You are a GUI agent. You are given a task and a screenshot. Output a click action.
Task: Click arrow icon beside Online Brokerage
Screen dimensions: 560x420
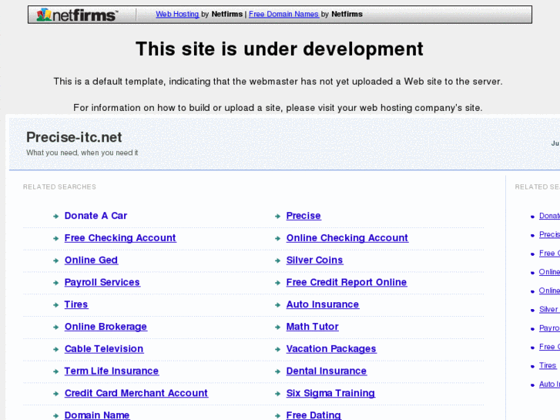55,327
